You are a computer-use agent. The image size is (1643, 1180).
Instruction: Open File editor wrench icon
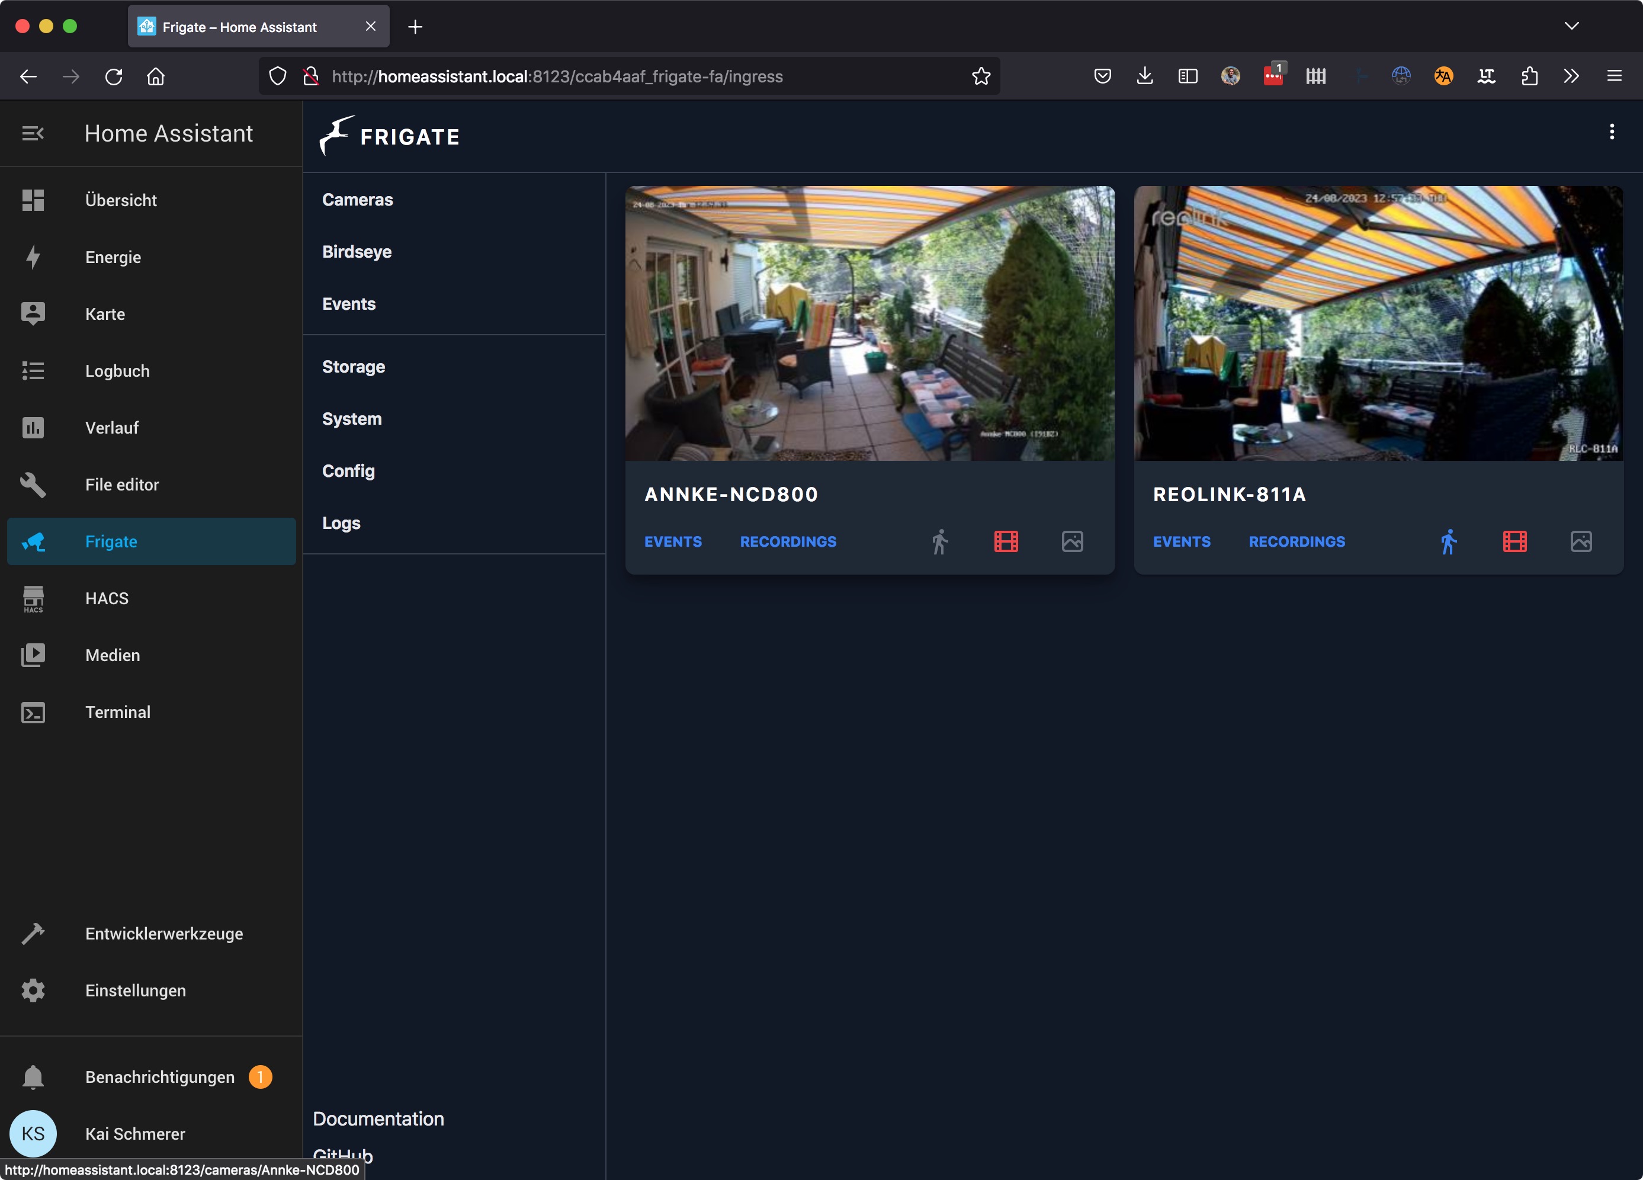(x=33, y=485)
